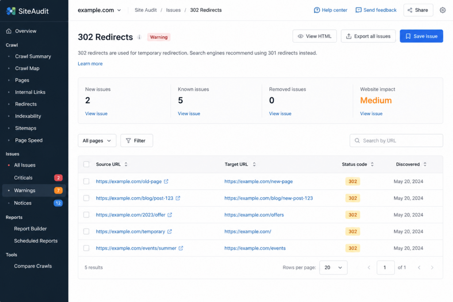Viewport: 453px width, 302px height.
Task: Open the Rows per page dropdown
Action: [334, 268]
